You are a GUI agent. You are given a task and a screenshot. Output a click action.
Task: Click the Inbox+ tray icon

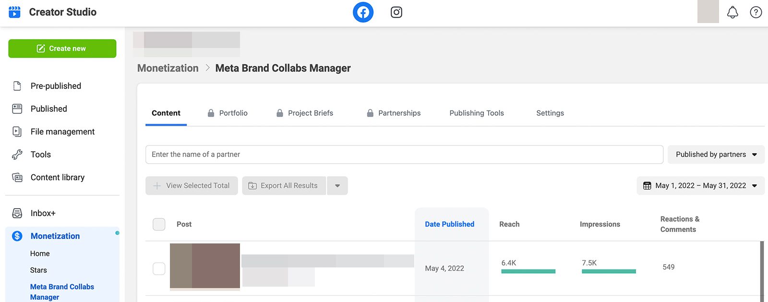tap(17, 213)
